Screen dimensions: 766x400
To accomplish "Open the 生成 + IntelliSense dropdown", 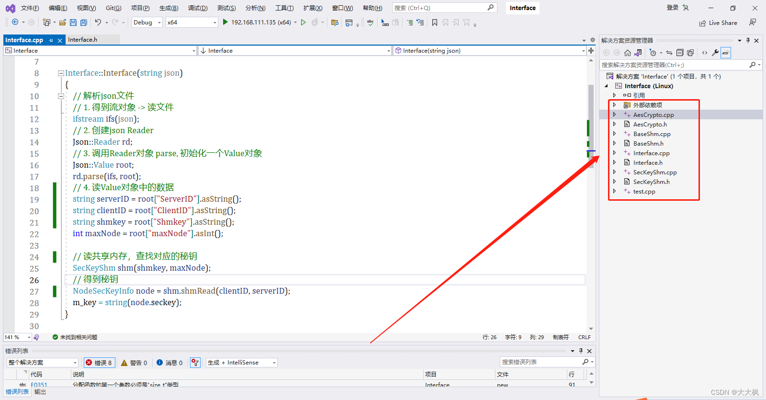I will click(x=242, y=363).
